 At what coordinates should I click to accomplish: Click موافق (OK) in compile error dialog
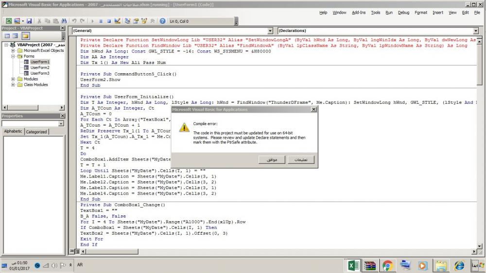point(272,160)
